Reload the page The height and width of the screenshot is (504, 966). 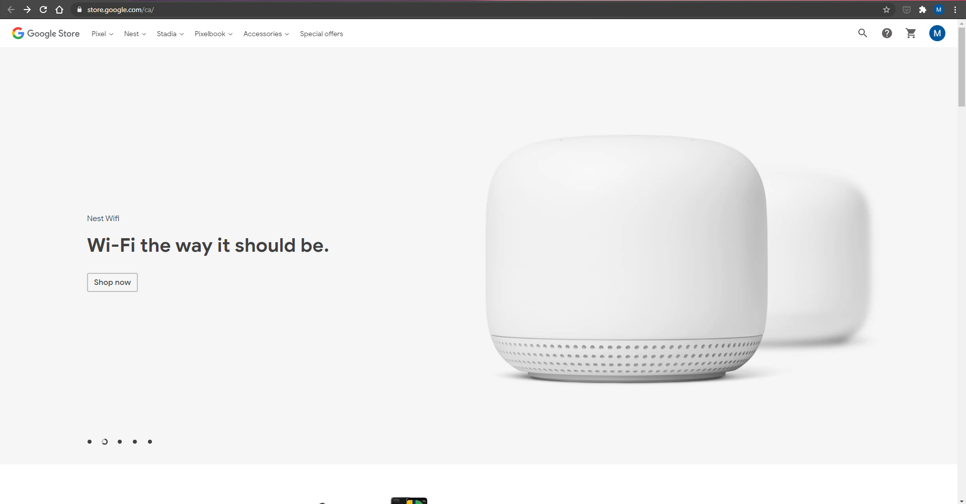43,10
